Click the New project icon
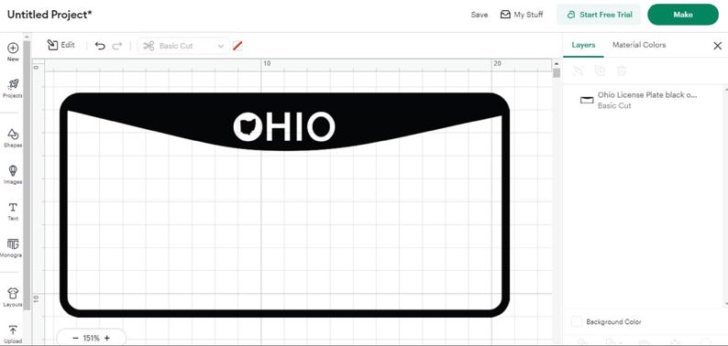Screen dimensions: 728x346 coord(13,49)
